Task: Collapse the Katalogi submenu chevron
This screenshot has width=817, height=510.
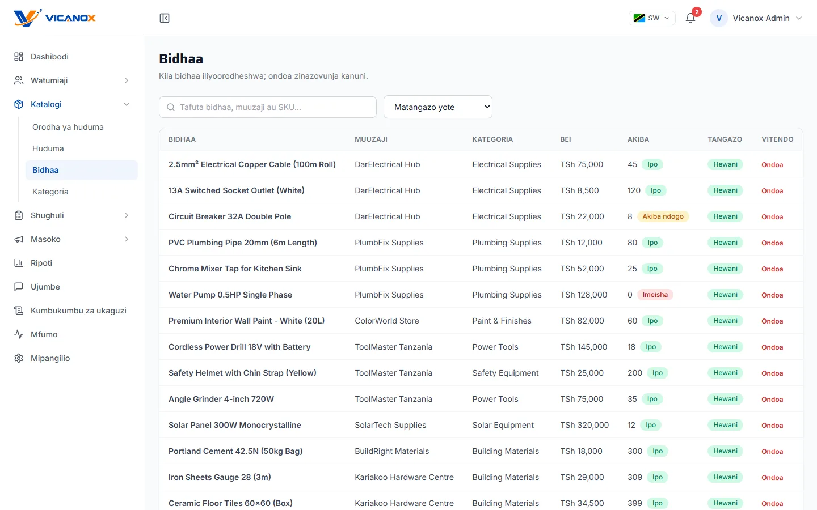Action: tap(127, 104)
